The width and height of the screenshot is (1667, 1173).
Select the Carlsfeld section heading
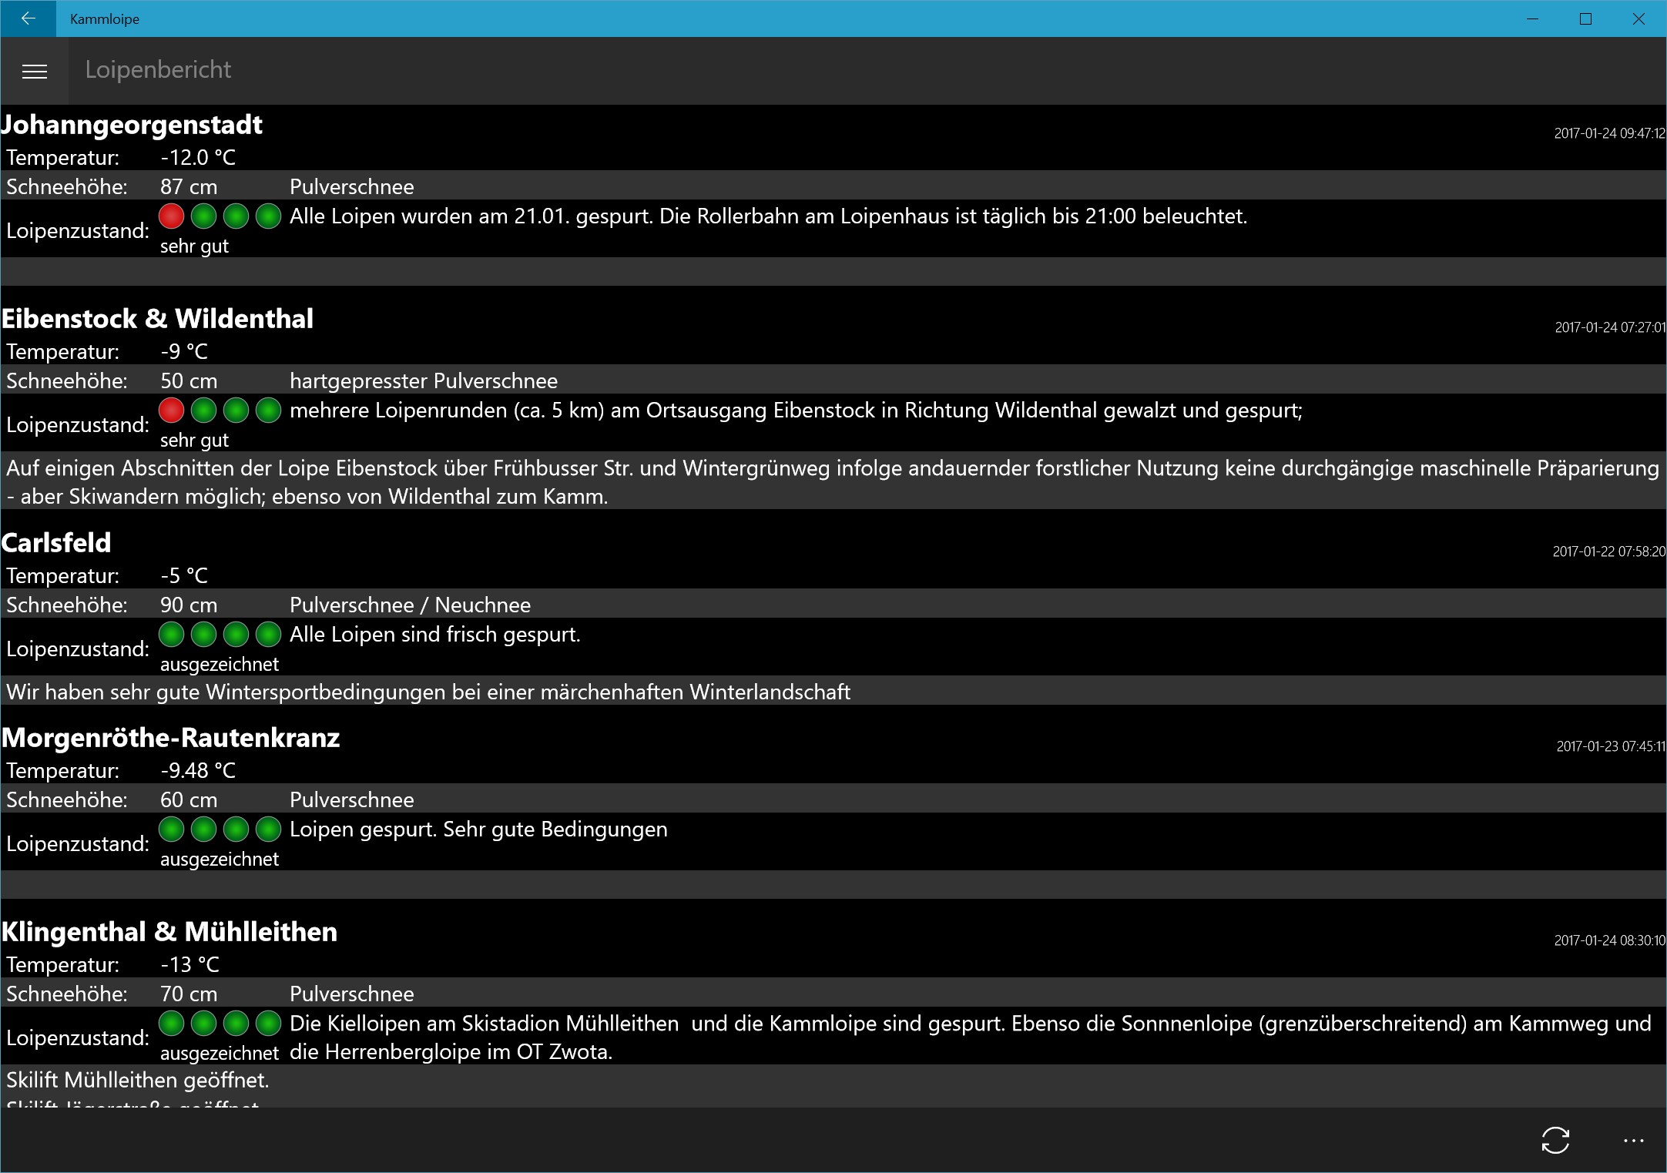pos(56,543)
